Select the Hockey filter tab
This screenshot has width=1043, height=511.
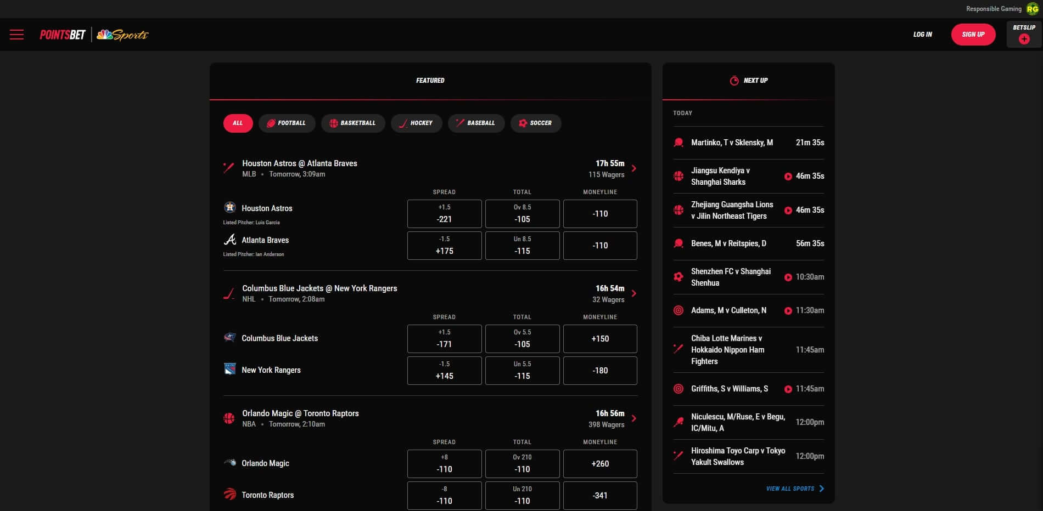[x=416, y=123]
